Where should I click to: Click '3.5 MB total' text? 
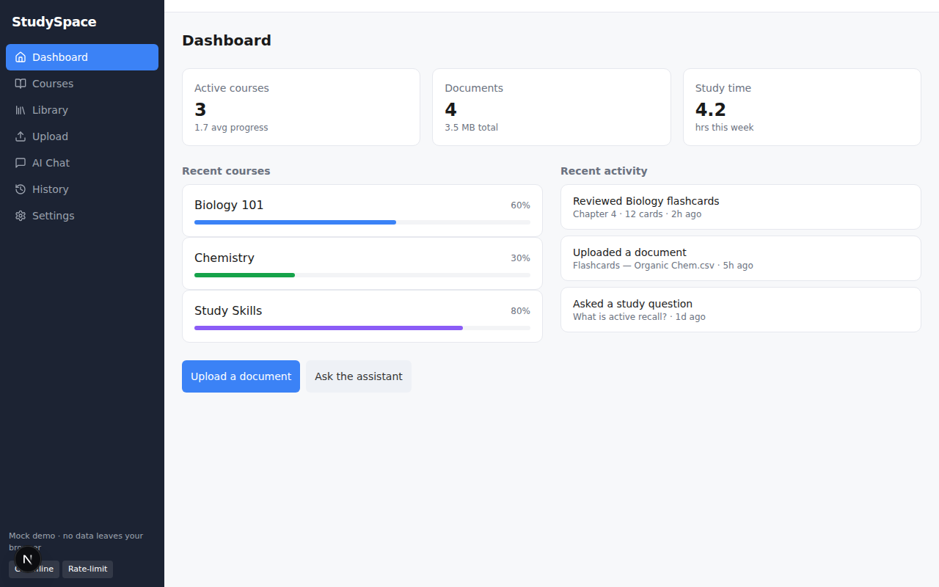[471, 128]
